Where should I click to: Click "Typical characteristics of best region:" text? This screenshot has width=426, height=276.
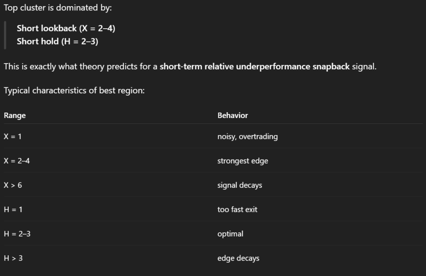tap(74, 91)
